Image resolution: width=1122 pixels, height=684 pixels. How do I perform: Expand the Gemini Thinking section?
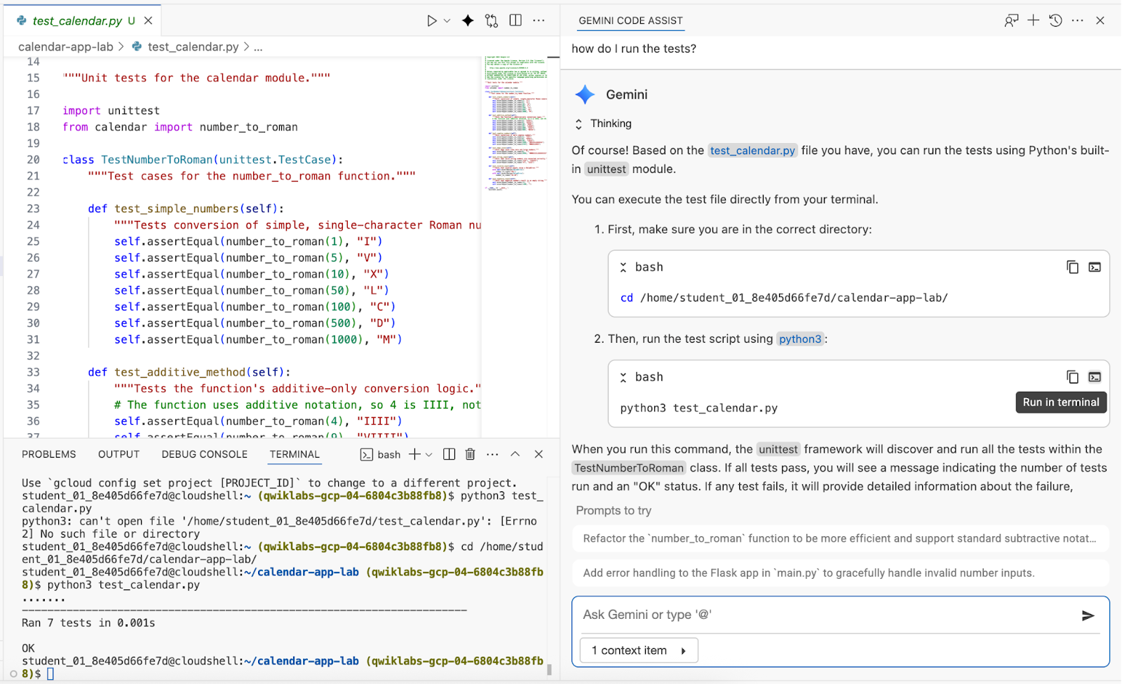(x=579, y=124)
